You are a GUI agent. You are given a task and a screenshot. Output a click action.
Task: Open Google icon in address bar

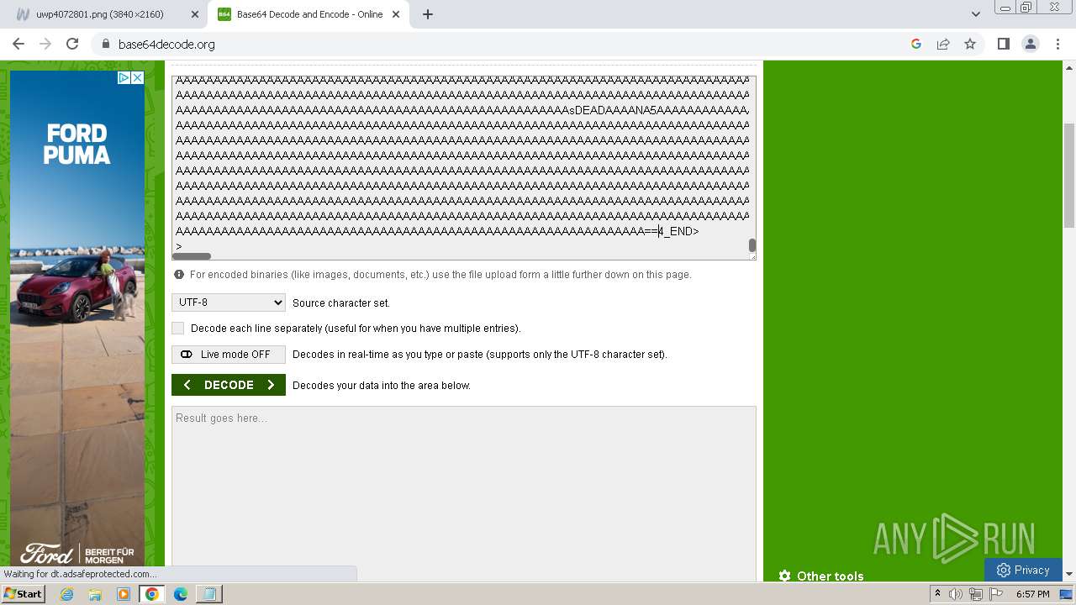click(916, 44)
